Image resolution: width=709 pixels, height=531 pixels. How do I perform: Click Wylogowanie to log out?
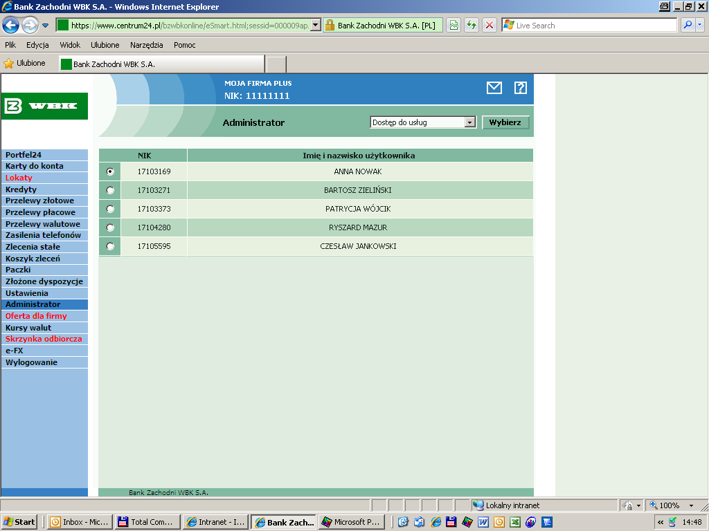tap(44, 362)
